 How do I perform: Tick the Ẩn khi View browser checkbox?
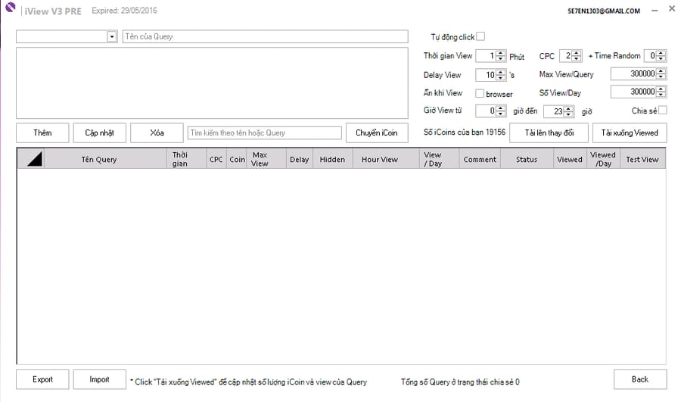480,93
